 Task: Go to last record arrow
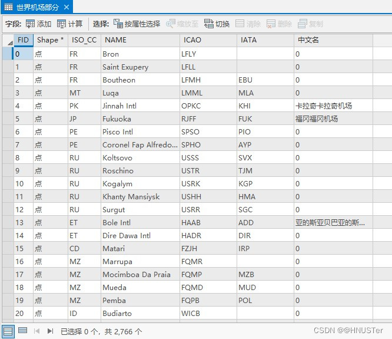click(50, 331)
